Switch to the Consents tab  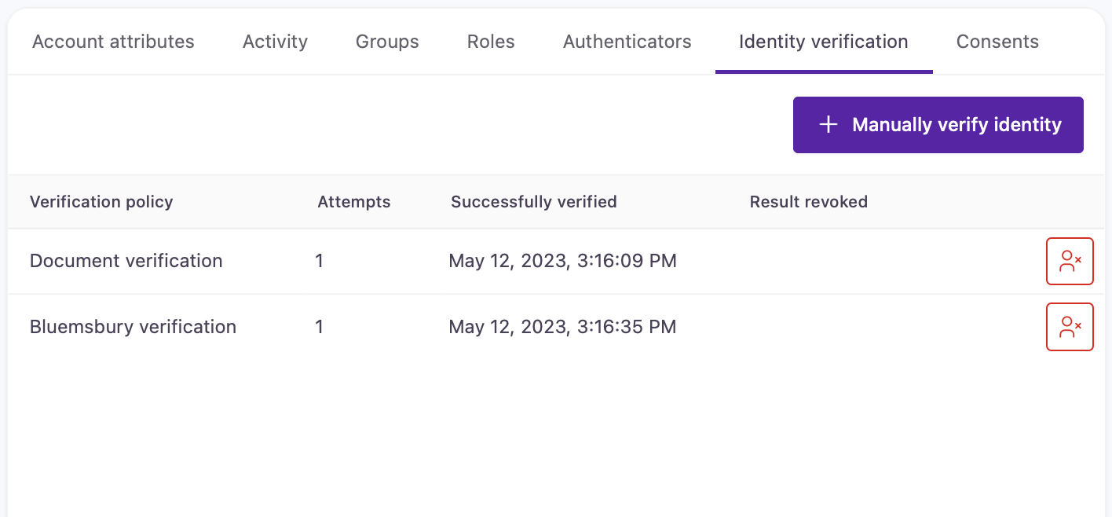point(997,42)
